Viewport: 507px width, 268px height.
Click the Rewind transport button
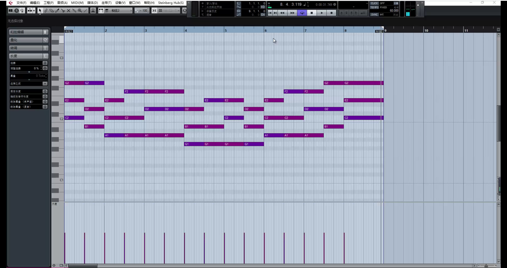pyautogui.click(x=282, y=13)
